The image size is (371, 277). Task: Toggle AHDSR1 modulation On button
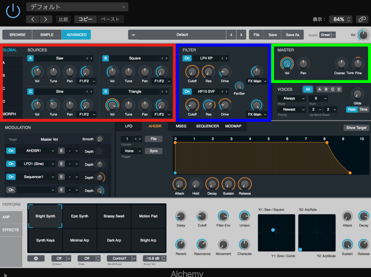coord(11,151)
